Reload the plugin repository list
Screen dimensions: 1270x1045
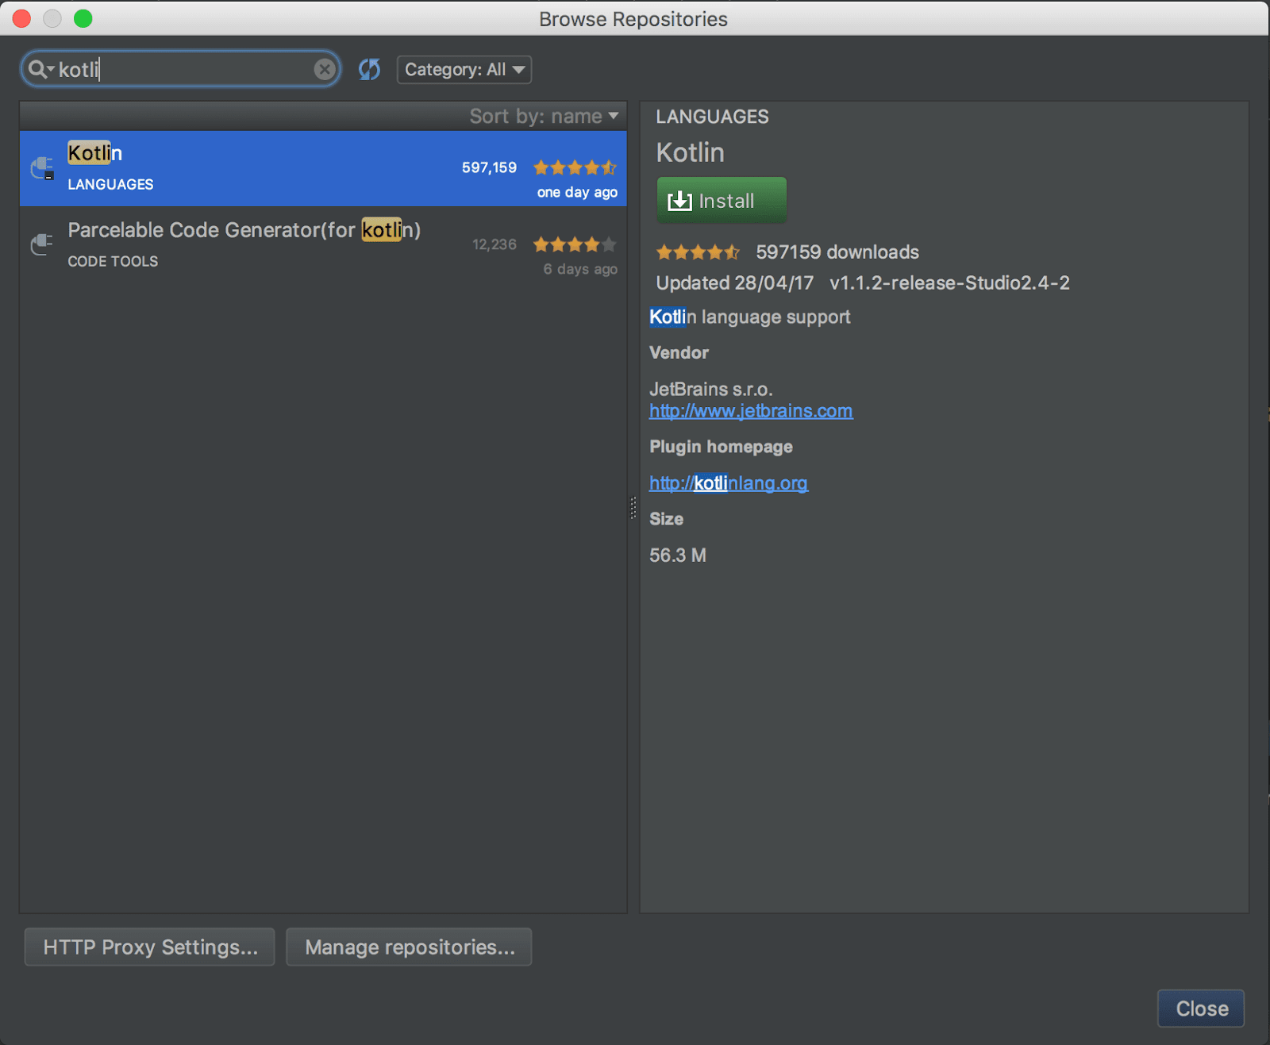[x=369, y=70]
